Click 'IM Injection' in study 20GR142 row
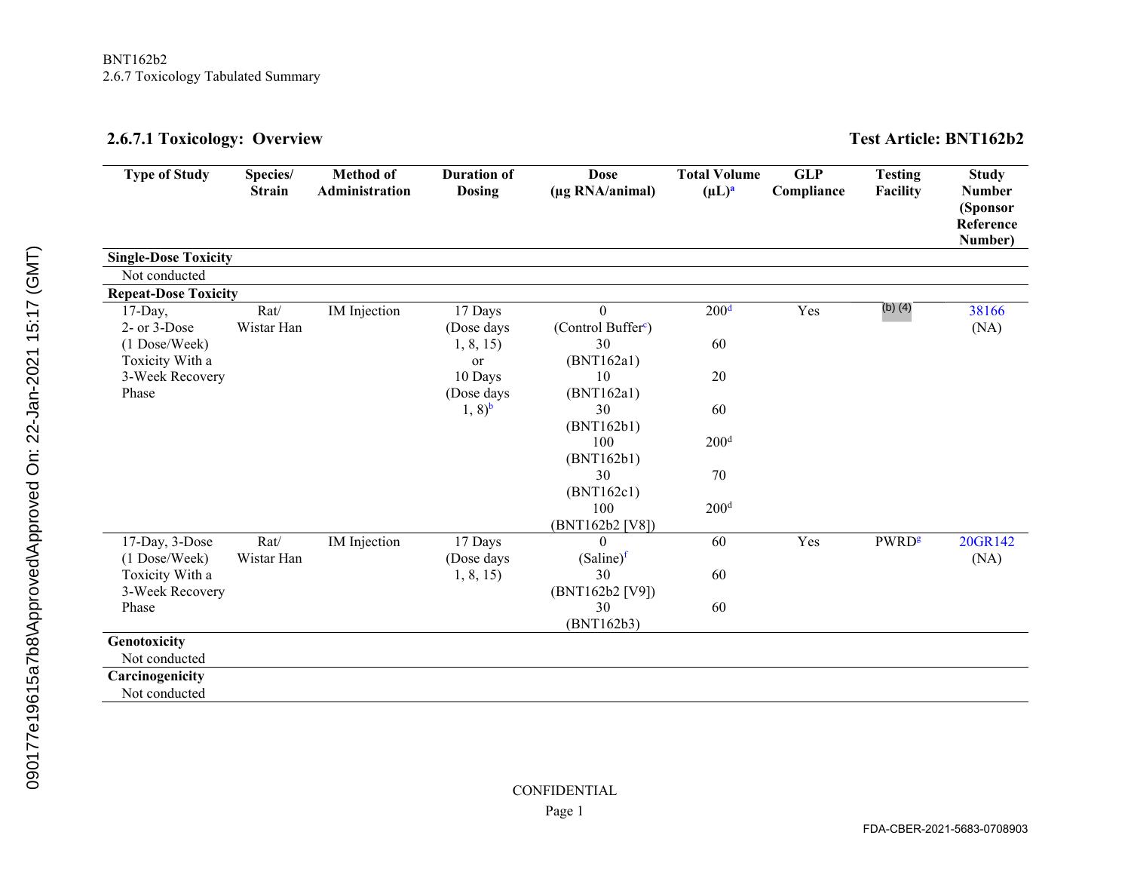The width and height of the screenshot is (1131, 875). tap(364, 542)
